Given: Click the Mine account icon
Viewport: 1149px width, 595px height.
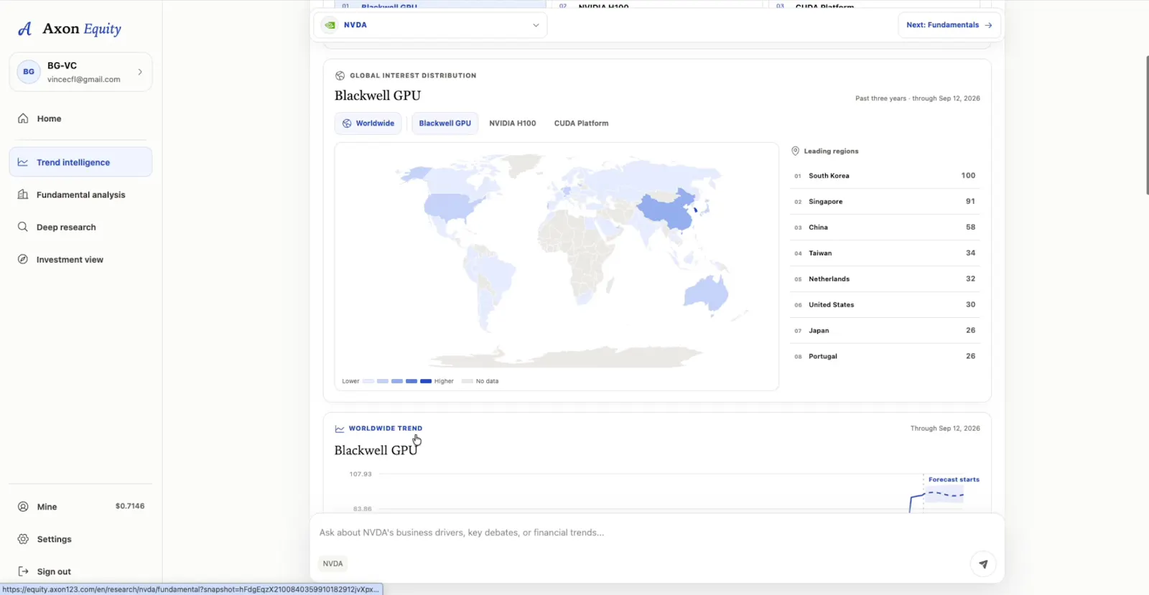Looking at the screenshot, I should tap(23, 507).
